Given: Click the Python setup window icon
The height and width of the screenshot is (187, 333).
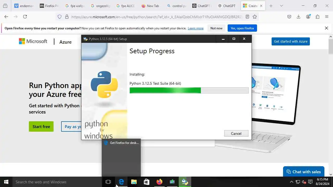Looking at the screenshot, I should (x=85, y=39).
